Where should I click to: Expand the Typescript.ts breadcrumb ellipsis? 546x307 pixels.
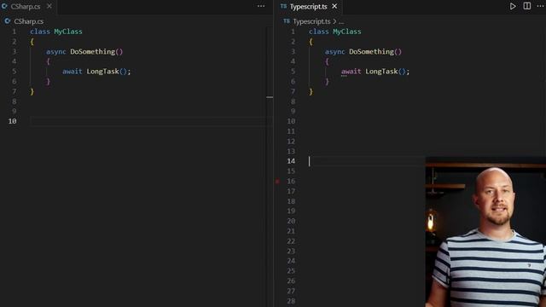click(341, 22)
